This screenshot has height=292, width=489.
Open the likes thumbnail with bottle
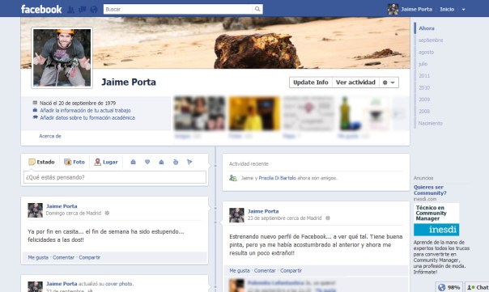pyautogui.click(x=364, y=113)
